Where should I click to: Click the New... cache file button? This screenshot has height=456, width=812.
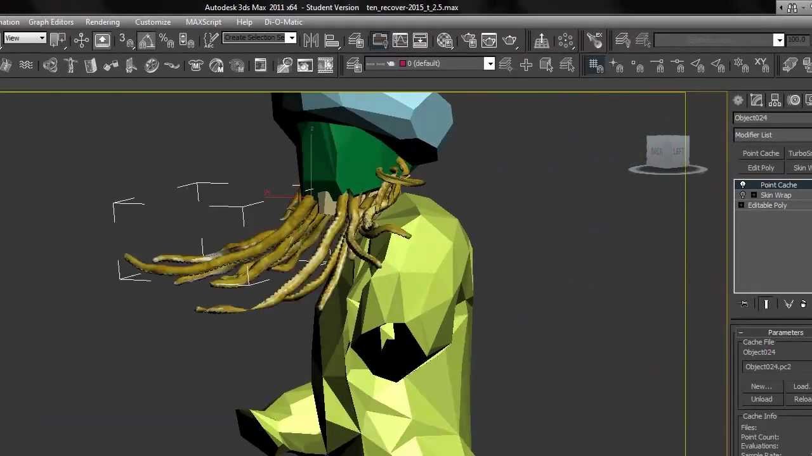[761, 386]
